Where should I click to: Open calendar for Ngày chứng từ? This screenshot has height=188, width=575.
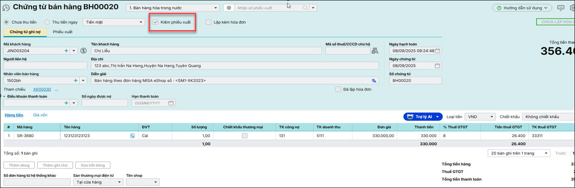coord(437,66)
